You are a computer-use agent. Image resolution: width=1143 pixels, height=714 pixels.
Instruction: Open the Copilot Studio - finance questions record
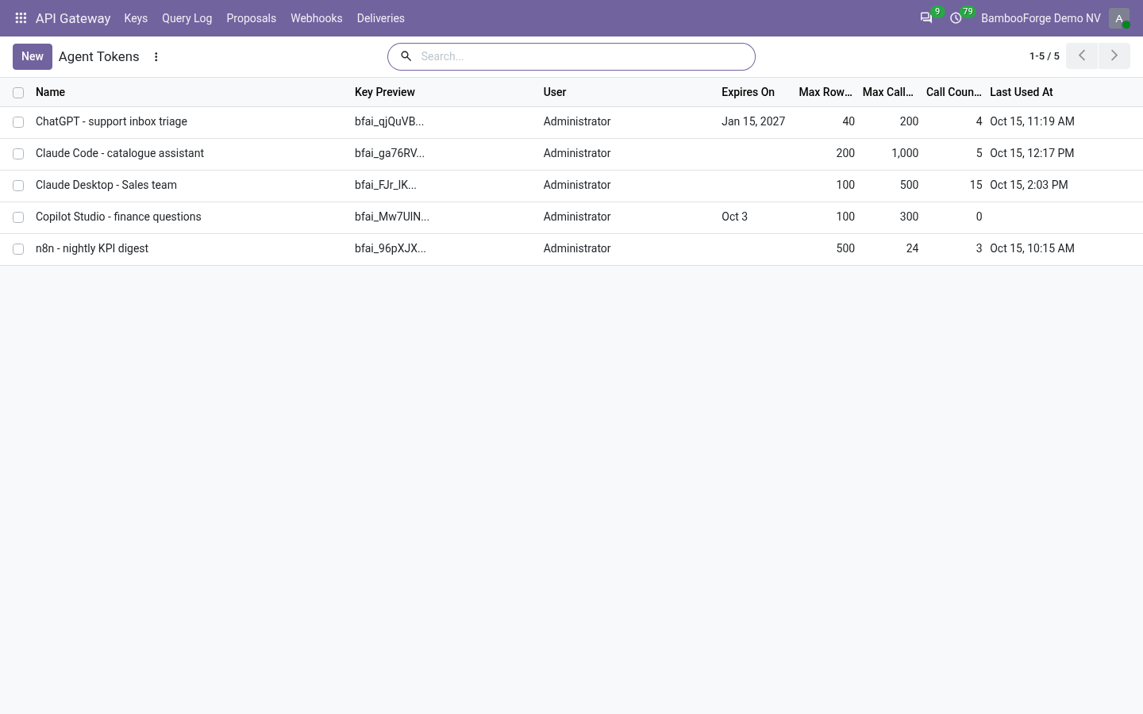118,217
